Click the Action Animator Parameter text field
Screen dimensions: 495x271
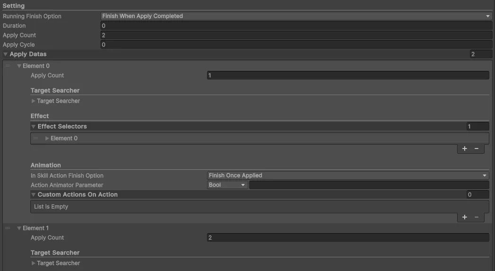tap(369, 185)
